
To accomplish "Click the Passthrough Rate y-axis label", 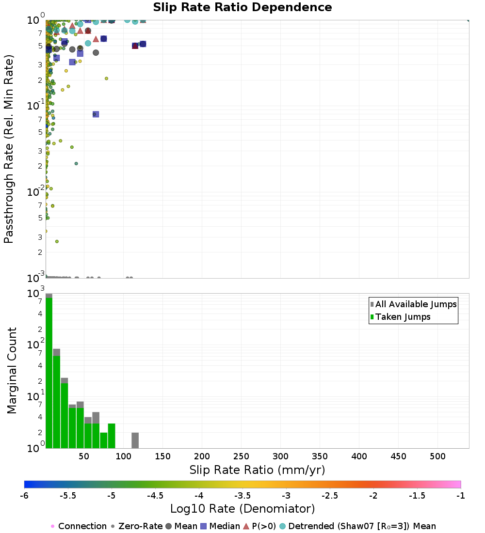I will point(9,149).
